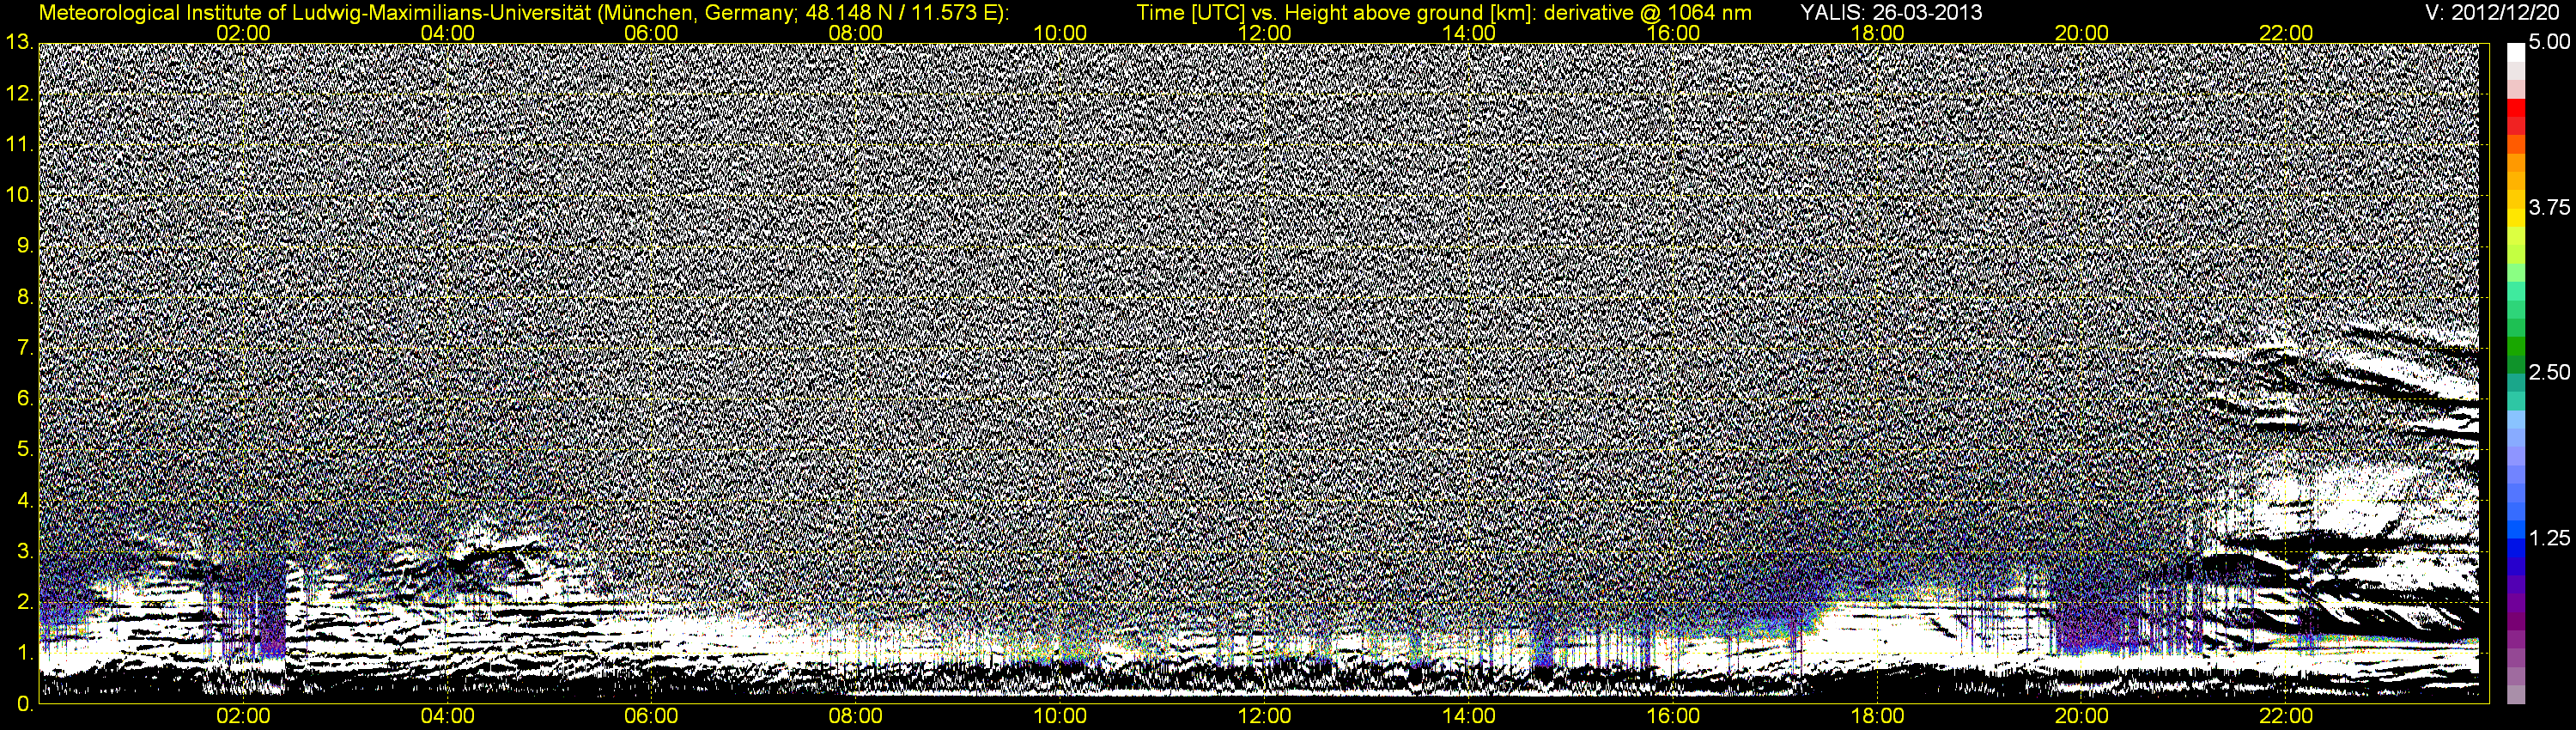The image size is (2576, 730).
Task: Click the 20:00 label on the lower time axis
Action: (x=2082, y=716)
